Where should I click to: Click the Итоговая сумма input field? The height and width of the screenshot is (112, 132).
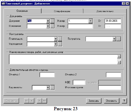point(110,88)
